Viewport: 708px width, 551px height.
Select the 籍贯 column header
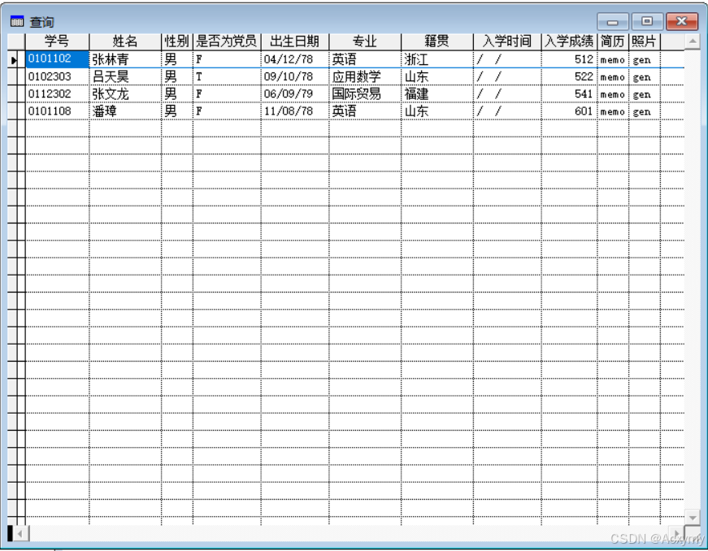[437, 41]
